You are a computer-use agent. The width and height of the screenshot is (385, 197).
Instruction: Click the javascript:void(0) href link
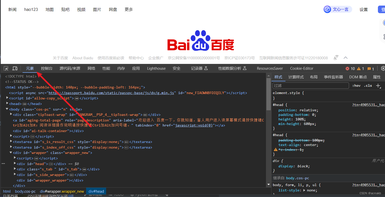point(194,125)
